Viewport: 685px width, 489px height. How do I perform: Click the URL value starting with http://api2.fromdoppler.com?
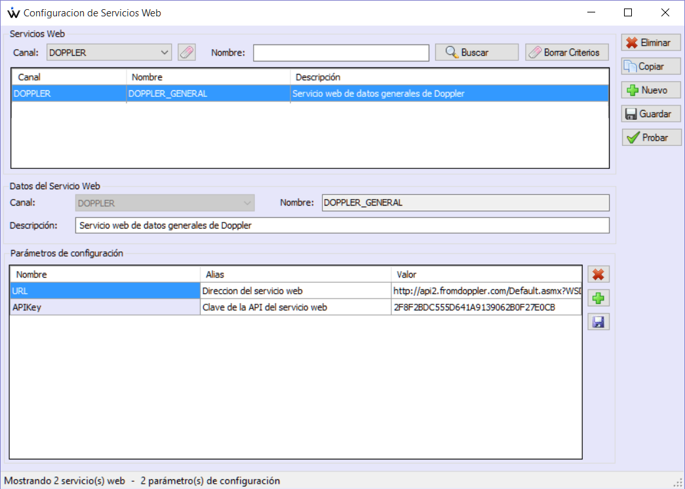[x=486, y=291]
